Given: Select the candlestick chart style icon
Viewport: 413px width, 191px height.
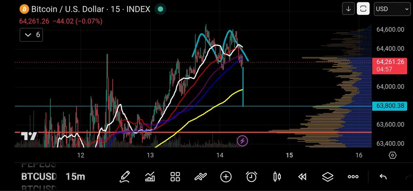Looking at the screenshot, I should 277,177.
